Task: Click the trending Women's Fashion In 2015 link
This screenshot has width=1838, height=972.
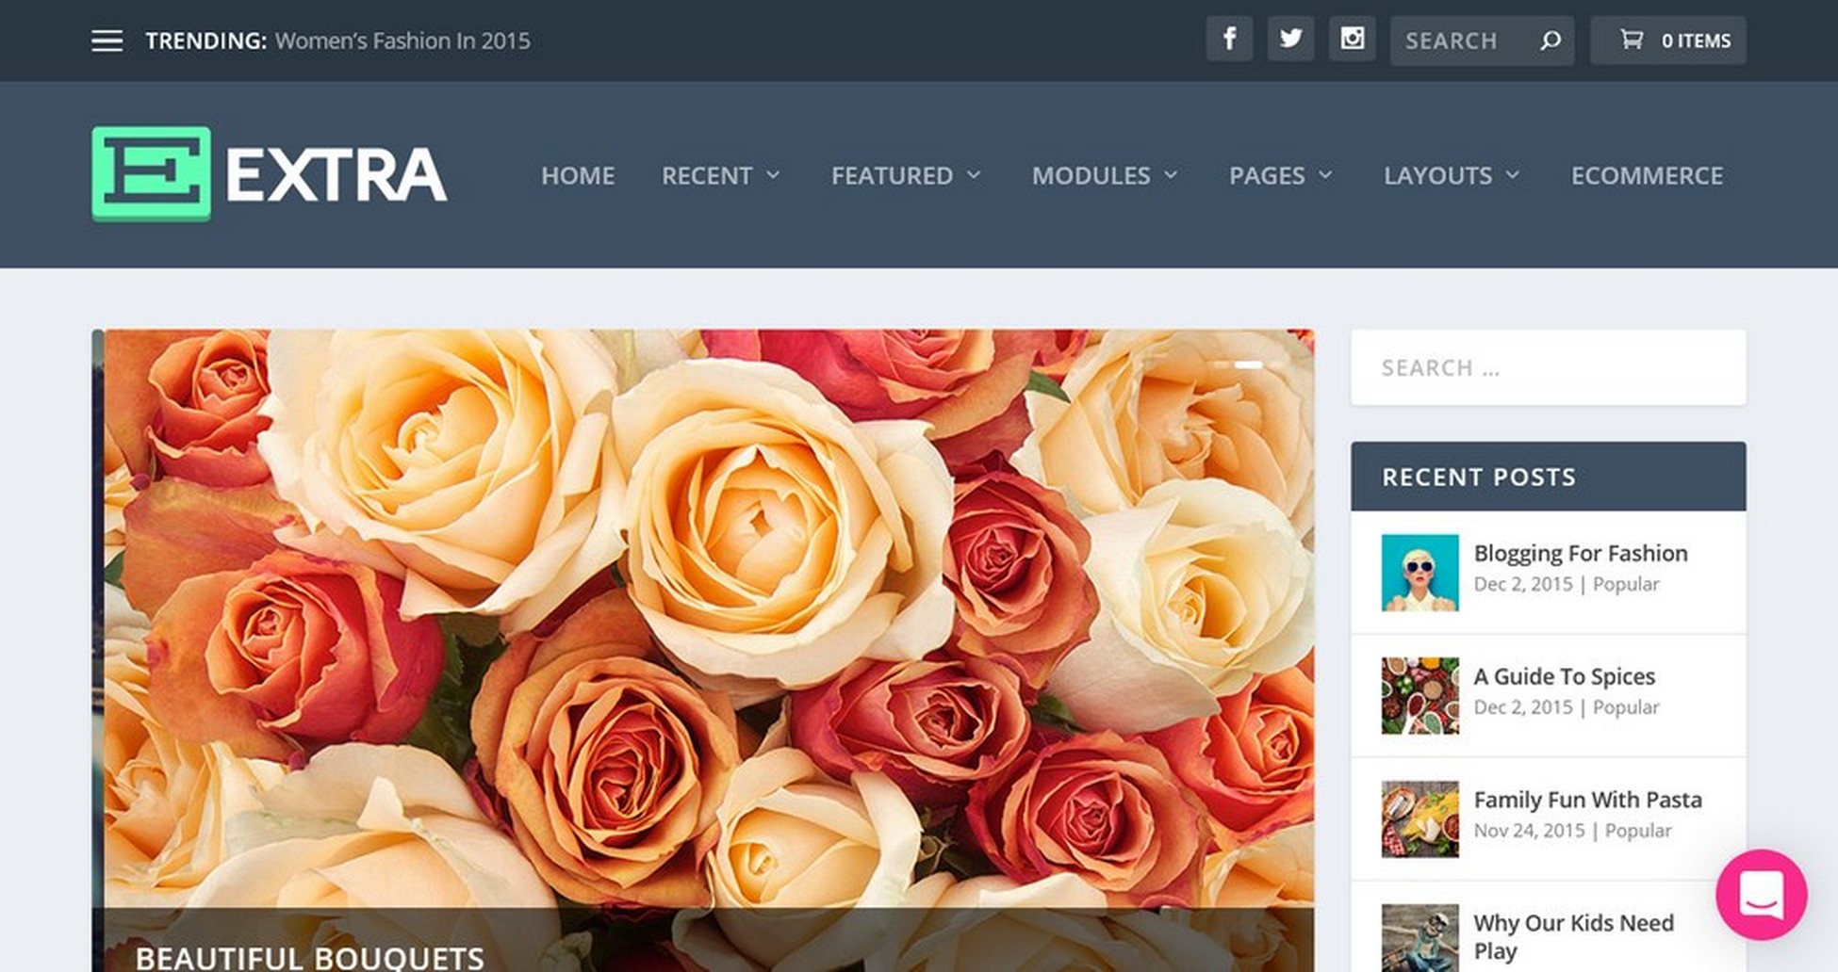Action: pyautogui.click(x=402, y=41)
